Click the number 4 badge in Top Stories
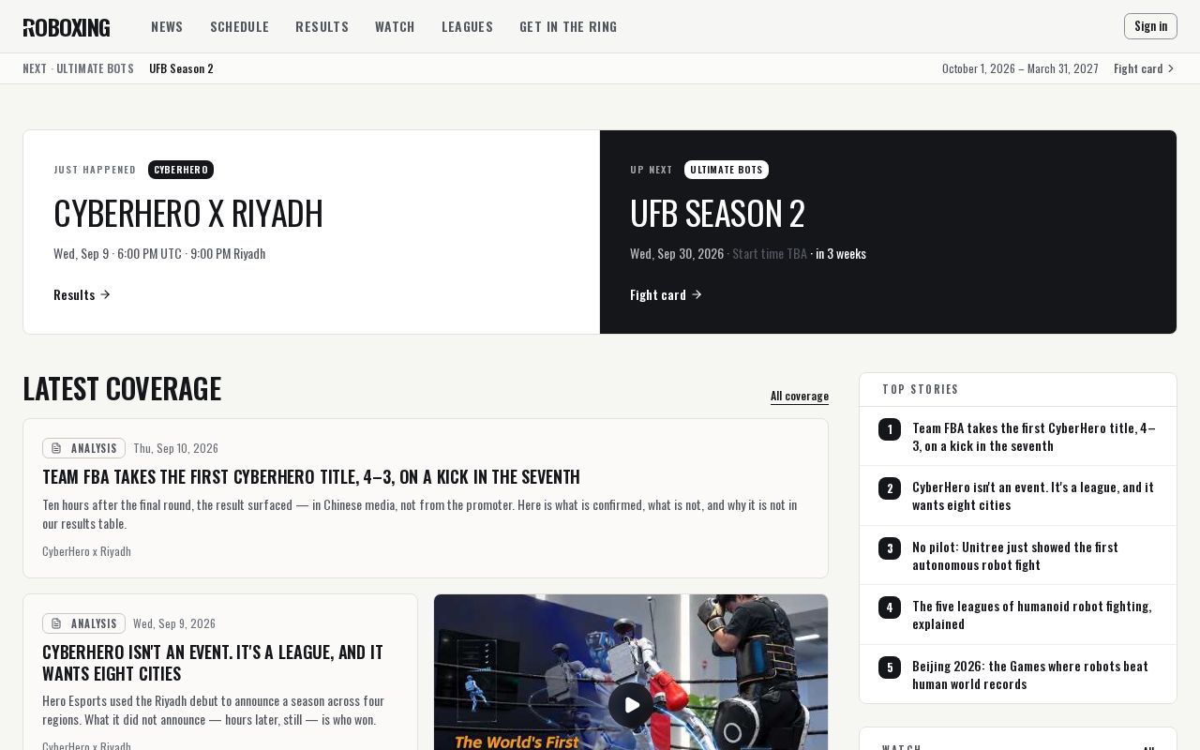Screen dimensions: 1200x750 pos(890,607)
